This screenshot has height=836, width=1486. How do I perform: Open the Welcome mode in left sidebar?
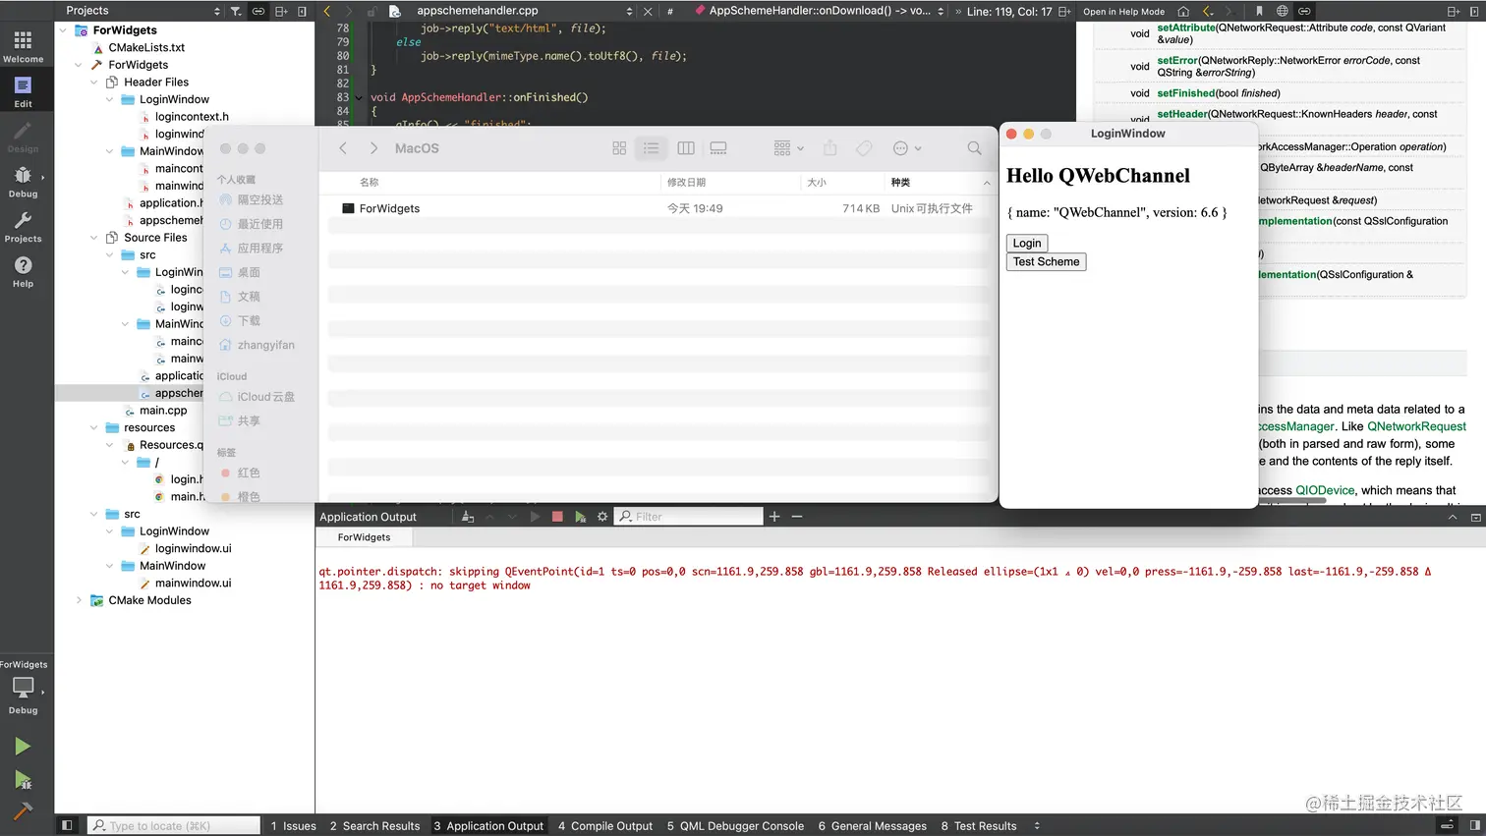[x=23, y=44]
